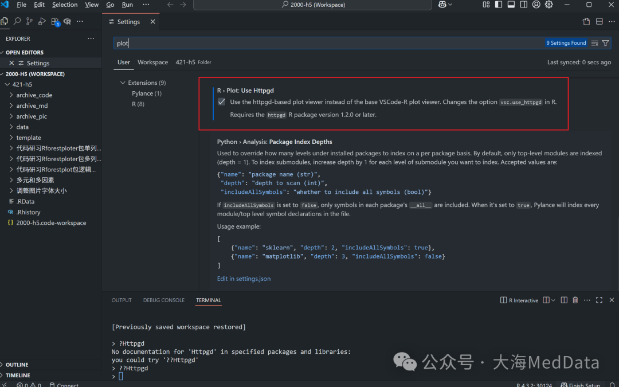
Task: Navigate back with the left arrow
Action: 170,5
